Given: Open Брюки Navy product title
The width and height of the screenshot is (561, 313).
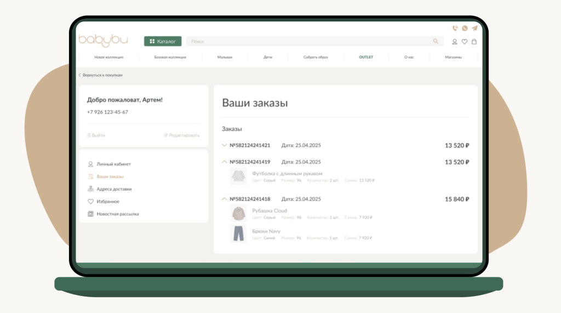Looking at the screenshot, I should 266,231.
